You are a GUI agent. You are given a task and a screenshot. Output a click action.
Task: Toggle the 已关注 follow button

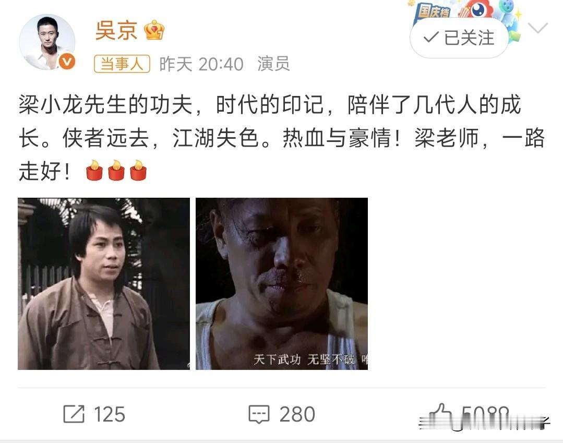point(459,38)
